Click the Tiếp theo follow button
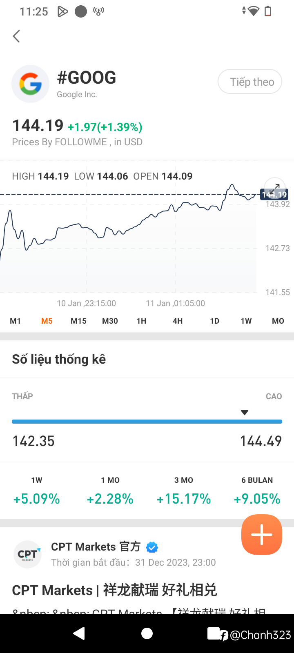The width and height of the screenshot is (294, 653). click(250, 82)
